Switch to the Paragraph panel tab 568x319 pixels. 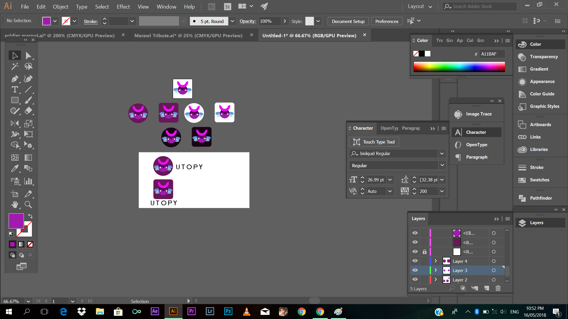tap(411, 128)
